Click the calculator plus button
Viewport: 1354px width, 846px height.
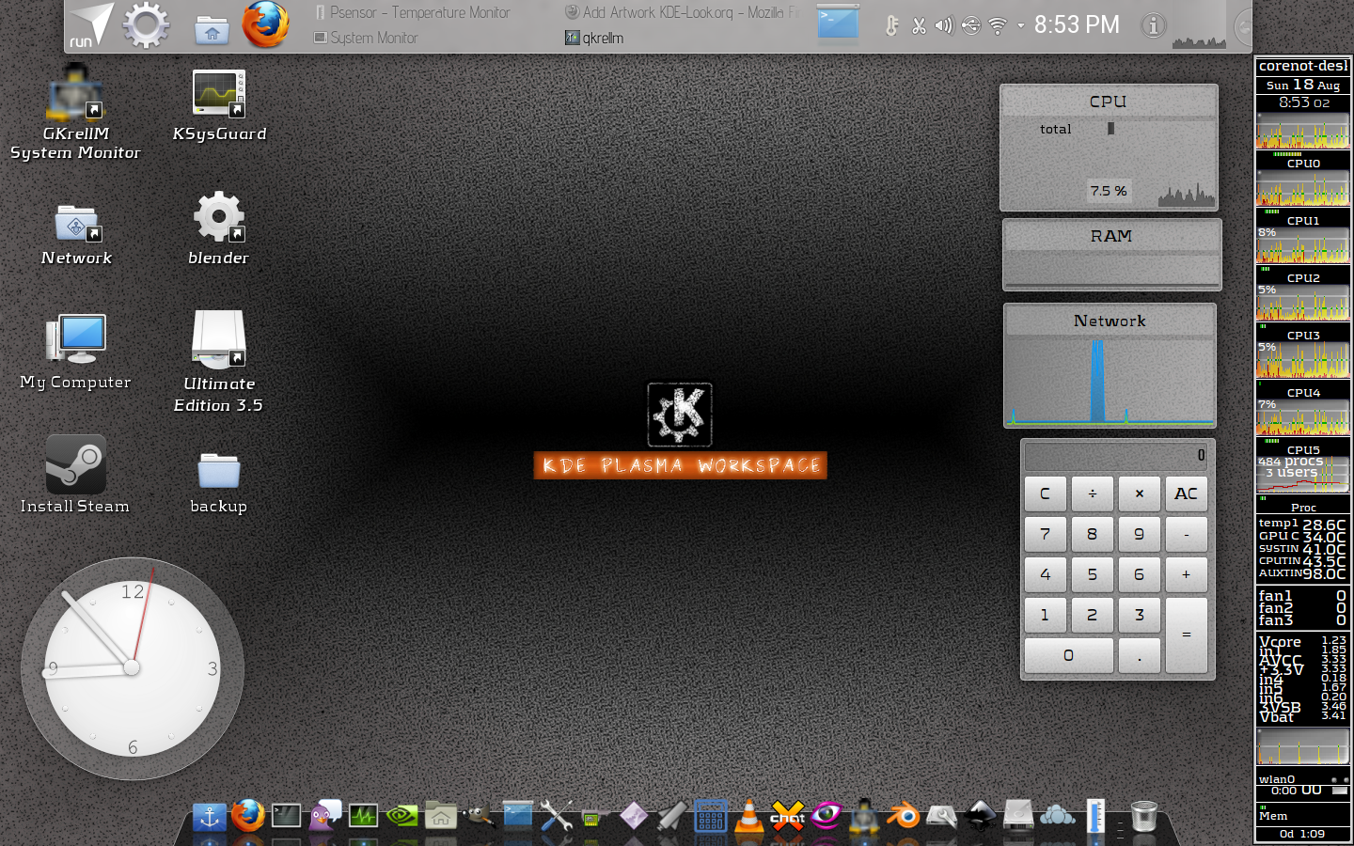click(1187, 574)
